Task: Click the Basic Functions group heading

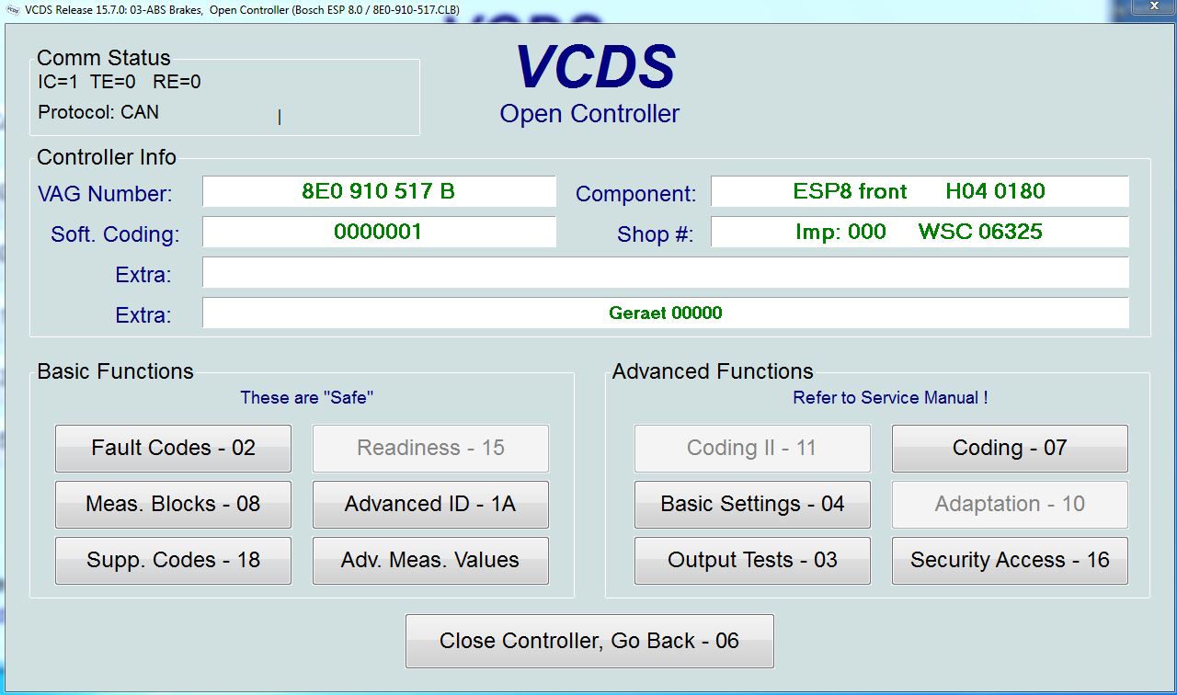Action: pos(116,371)
